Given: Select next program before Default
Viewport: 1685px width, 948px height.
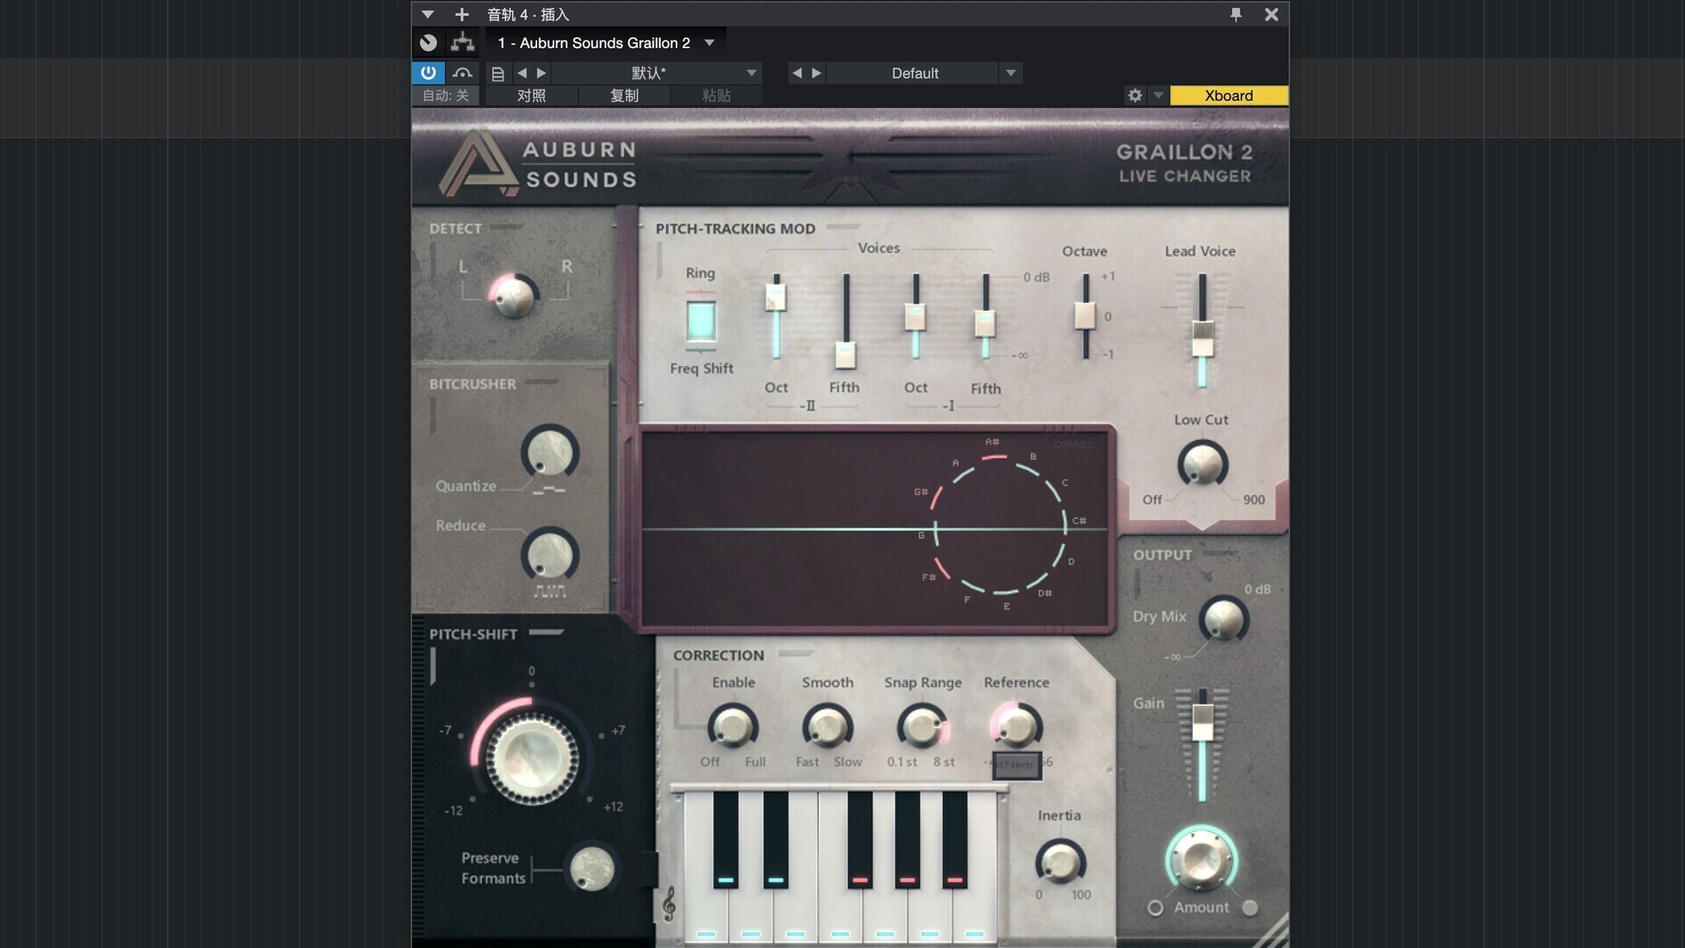Looking at the screenshot, I should [x=816, y=73].
